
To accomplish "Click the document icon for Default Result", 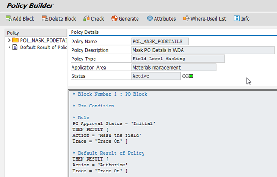I will pos(15,48).
